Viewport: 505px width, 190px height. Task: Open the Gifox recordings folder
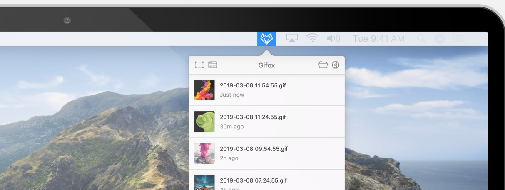tap(323, 65)
